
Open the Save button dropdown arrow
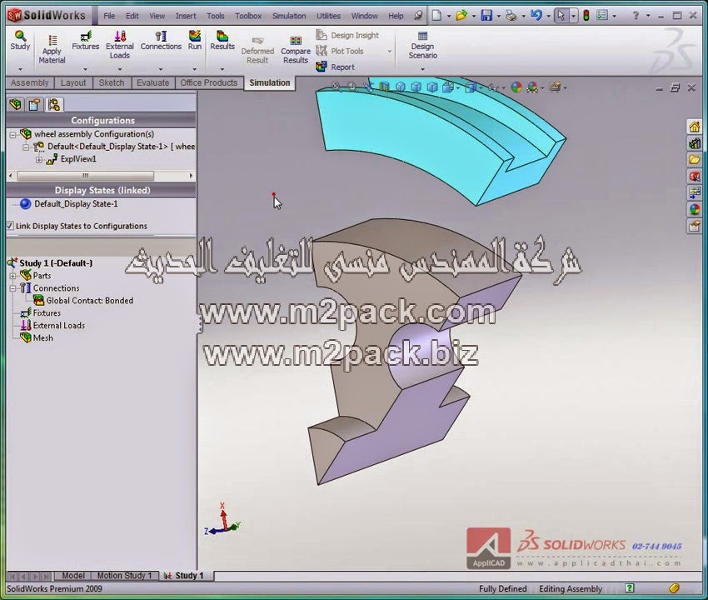coord(498,17)
